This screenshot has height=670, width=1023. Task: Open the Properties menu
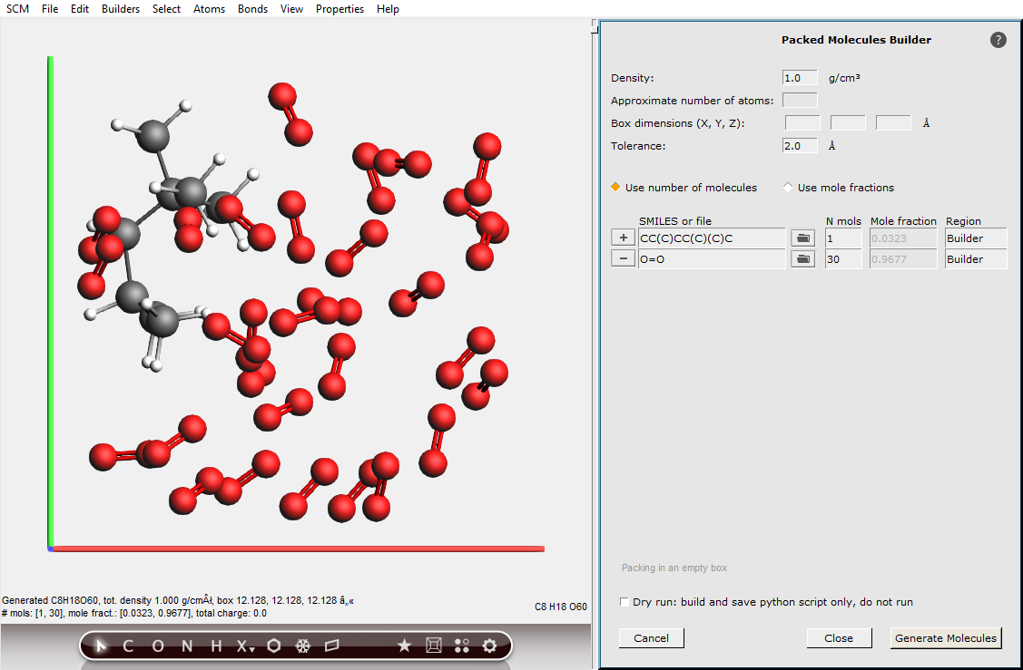(x=339, y=9)
